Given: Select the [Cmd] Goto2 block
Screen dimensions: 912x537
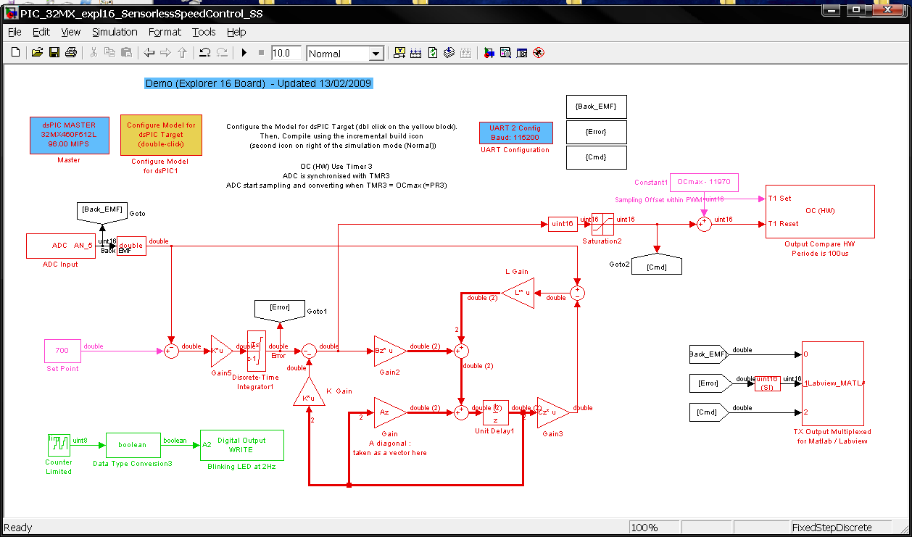Looking at the screenshot, I should click(657, 266).
